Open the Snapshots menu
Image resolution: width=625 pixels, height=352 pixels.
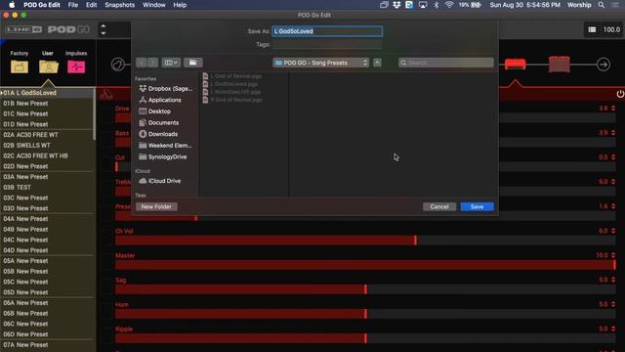(x=119, y=5)
